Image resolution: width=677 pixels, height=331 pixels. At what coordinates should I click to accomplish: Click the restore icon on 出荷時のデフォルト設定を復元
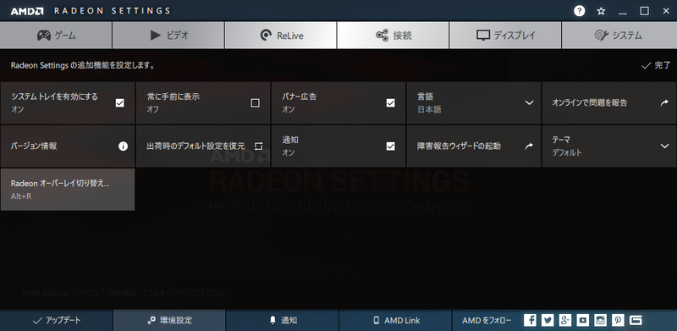click(258, 146)
